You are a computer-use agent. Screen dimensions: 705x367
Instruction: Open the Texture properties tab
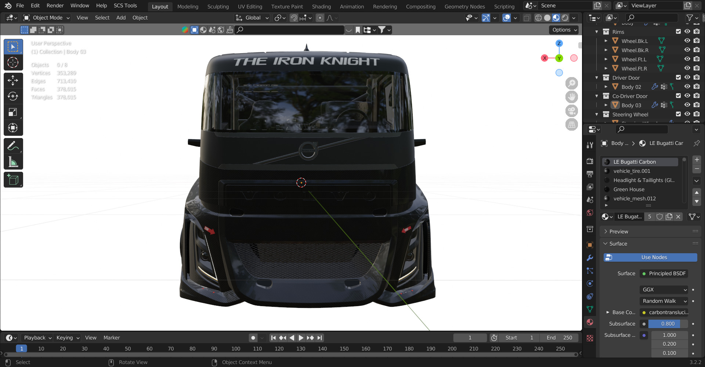pos(590,338)
